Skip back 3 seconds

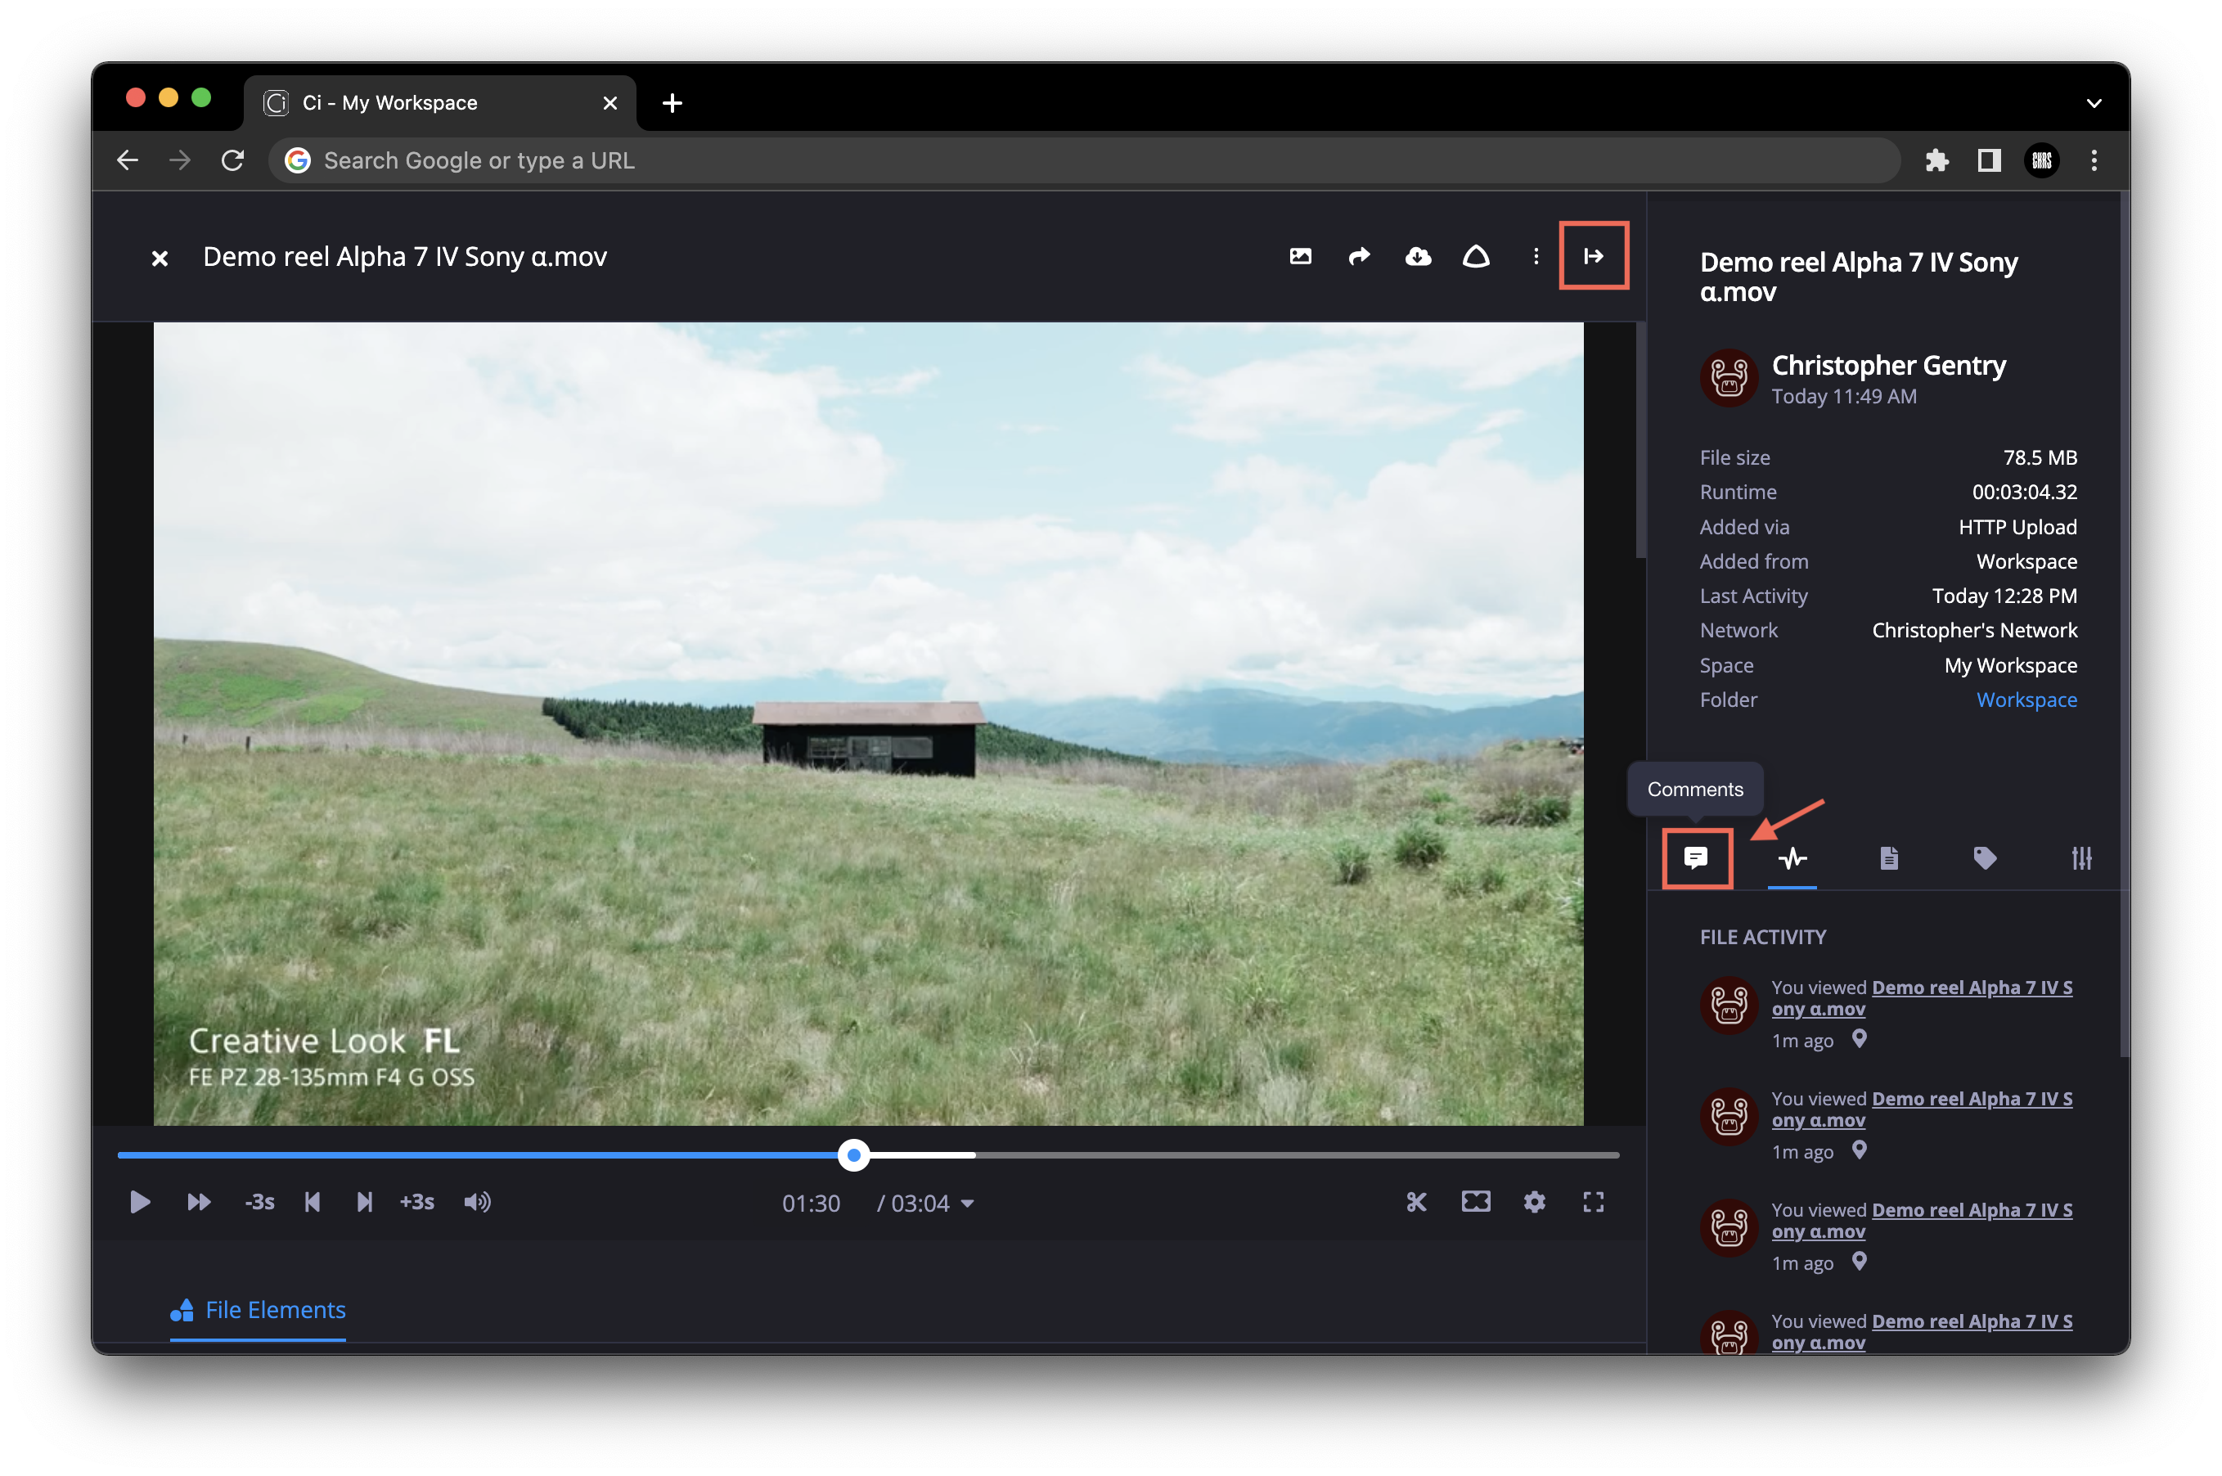tap(259, 1202)
